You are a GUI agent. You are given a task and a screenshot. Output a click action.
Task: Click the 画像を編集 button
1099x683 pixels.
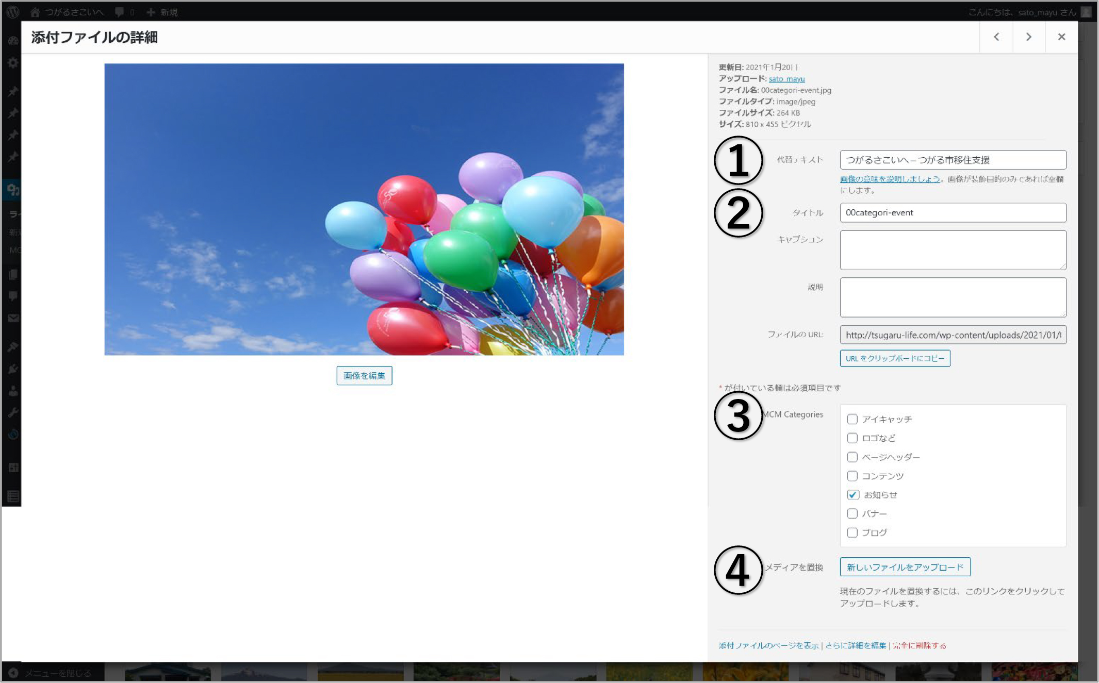click(x=364, y=375)
